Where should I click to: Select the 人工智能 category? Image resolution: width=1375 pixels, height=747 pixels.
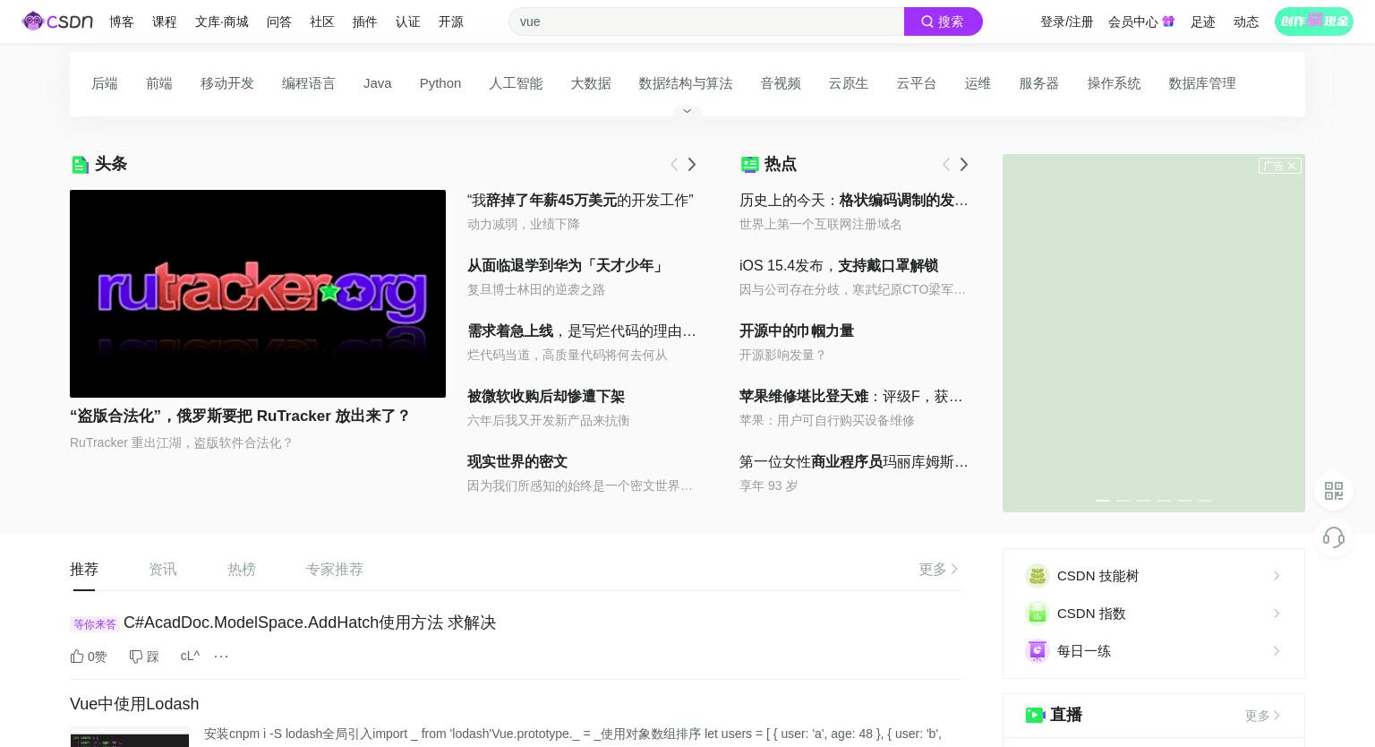[516, 83]
